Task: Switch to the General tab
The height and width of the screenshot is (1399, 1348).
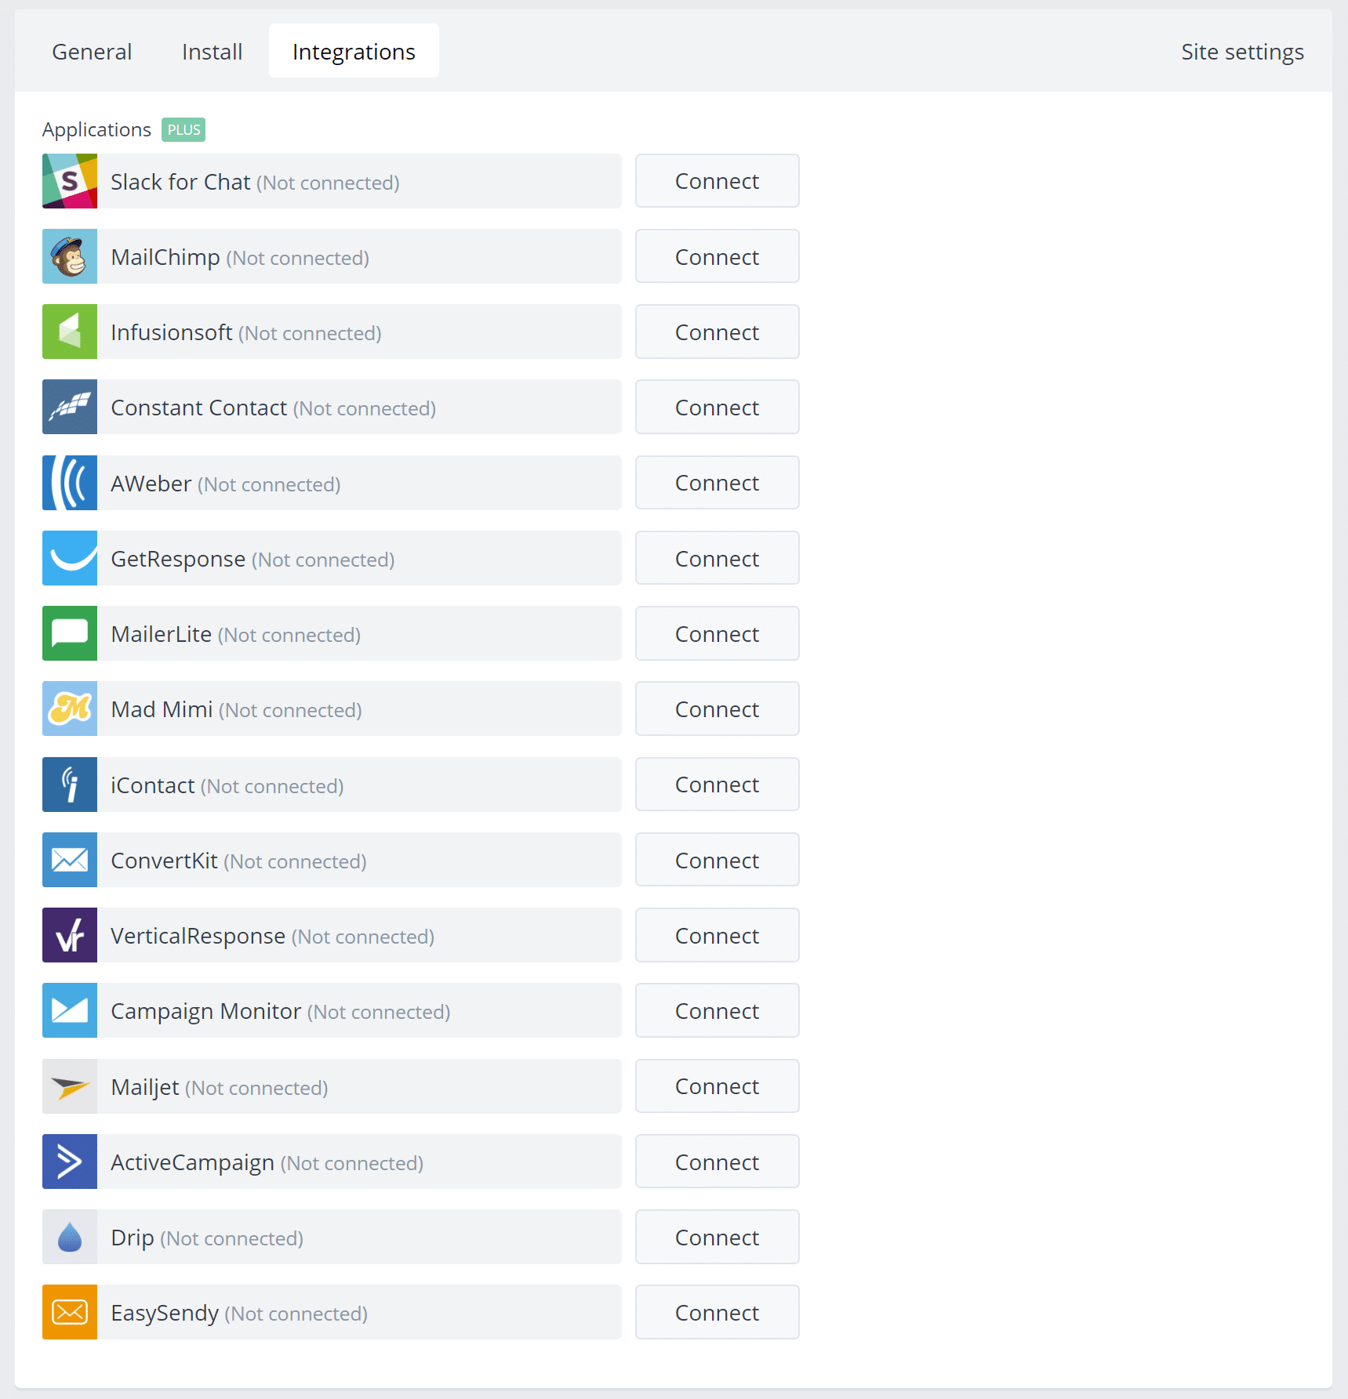Action: (92, 52)
